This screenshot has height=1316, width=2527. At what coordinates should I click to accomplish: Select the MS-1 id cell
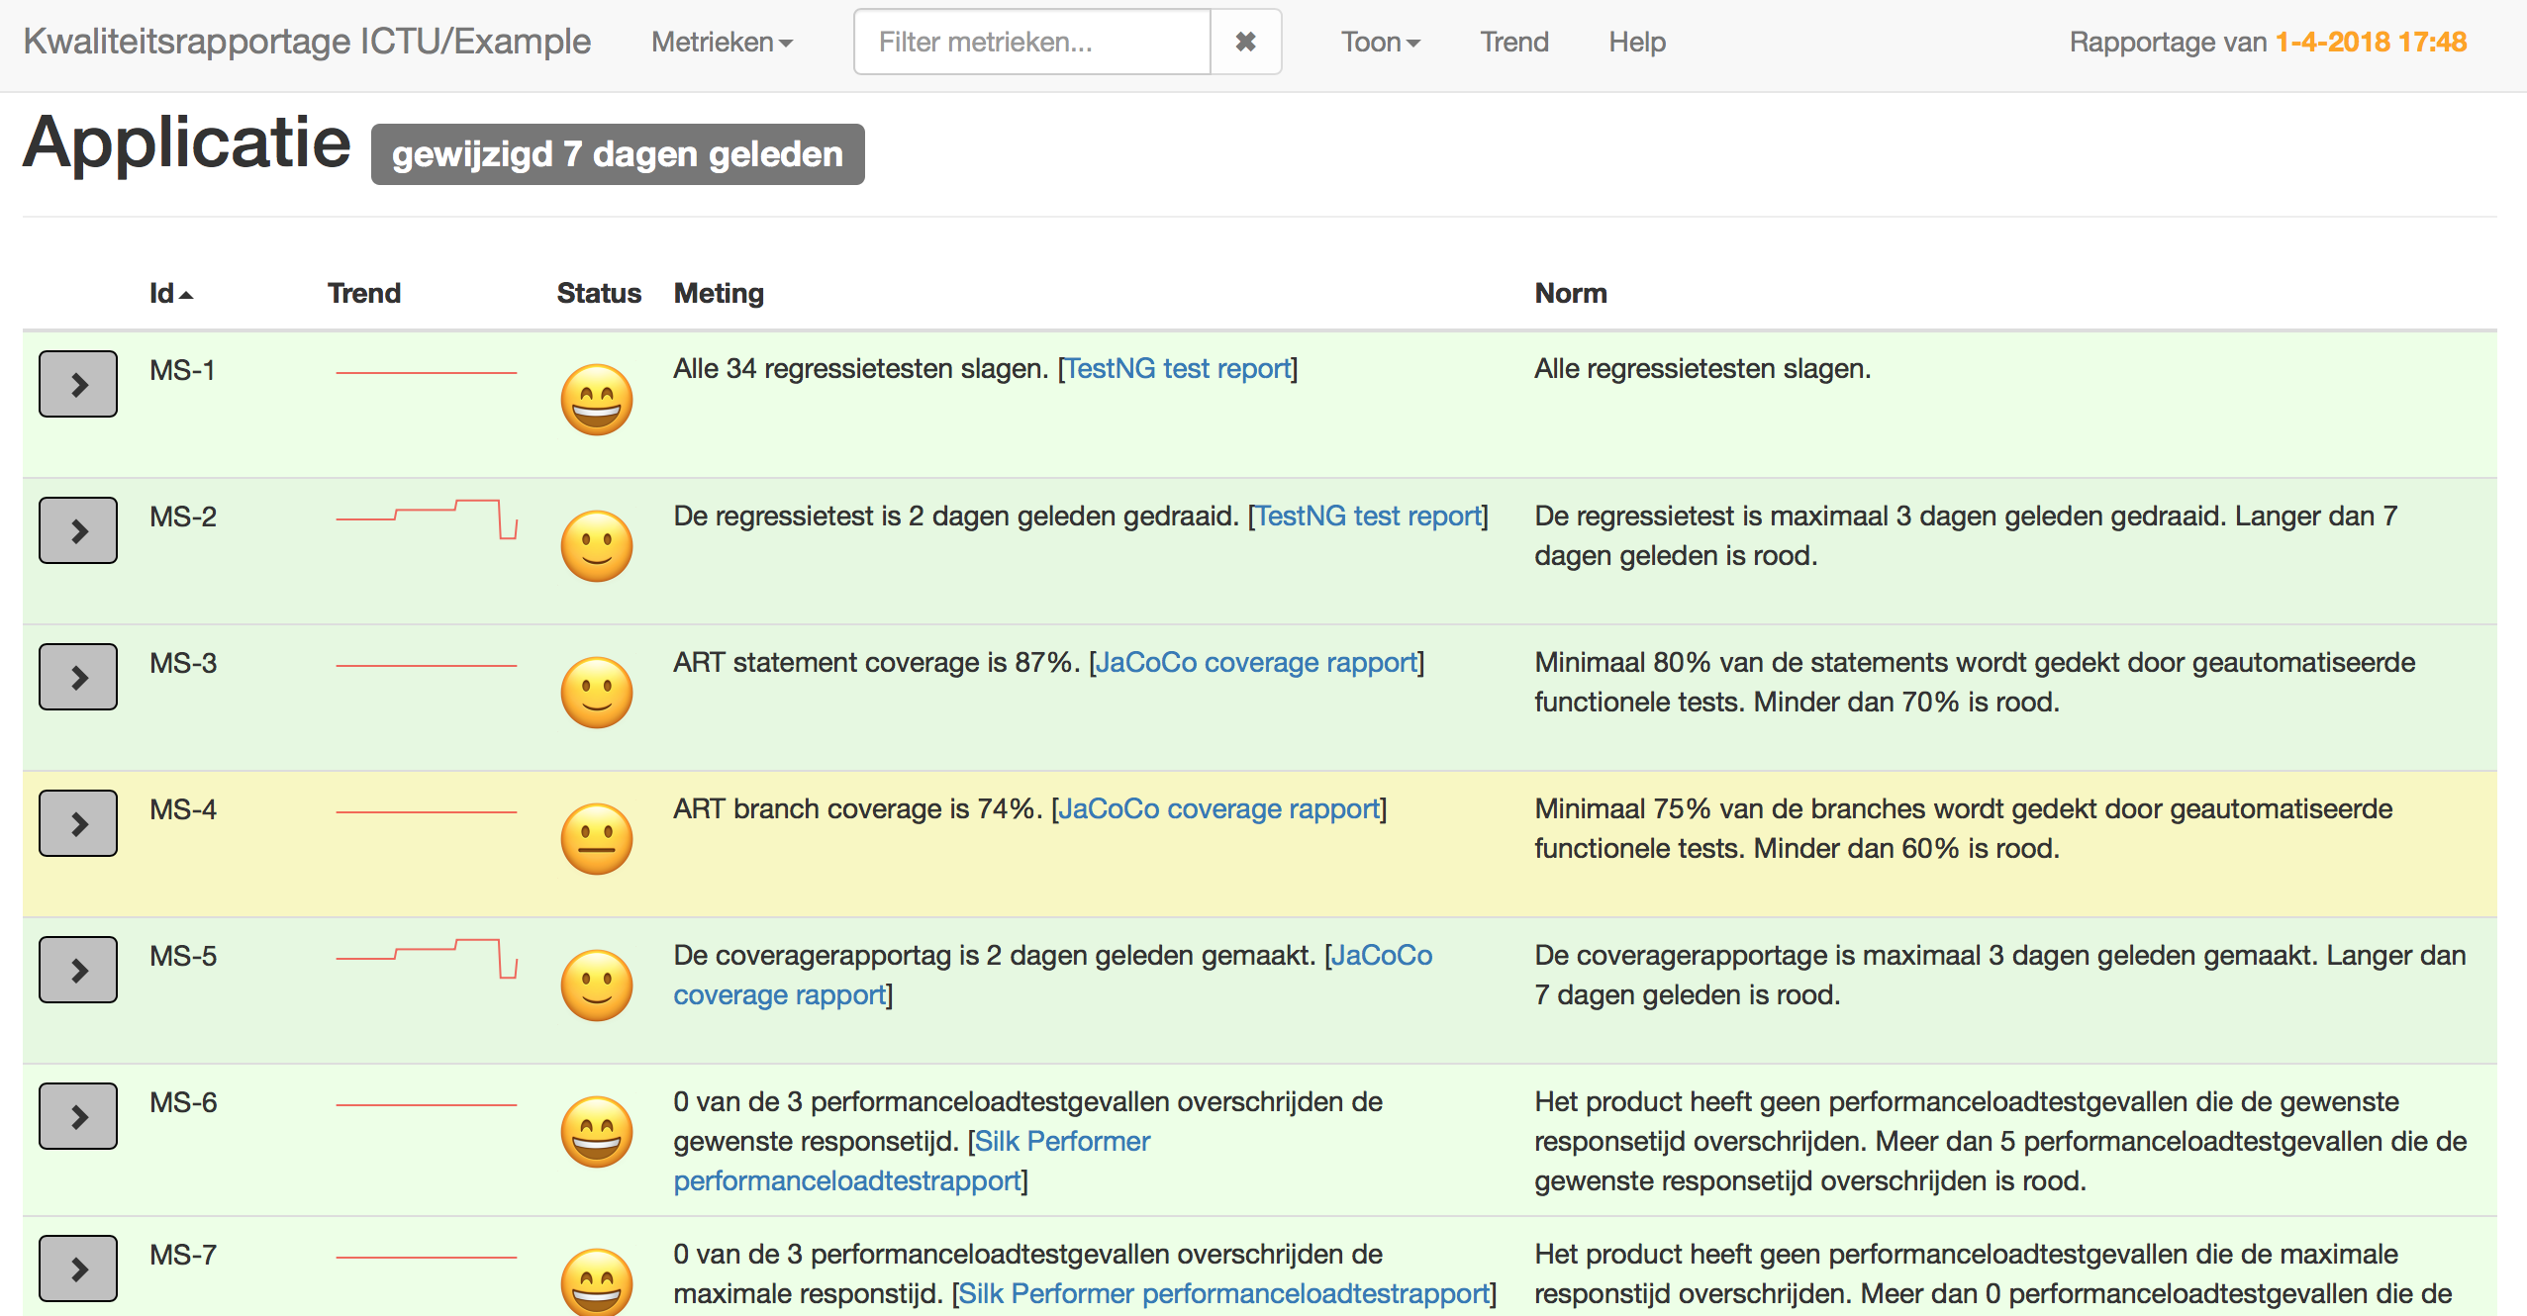(x=182, y=370)
